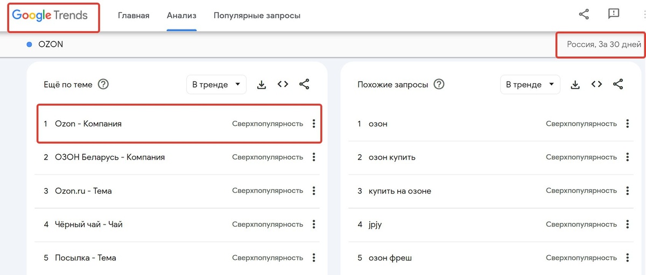Download the Похожие запросы data

pyautogui.click(x=575, y=84)
